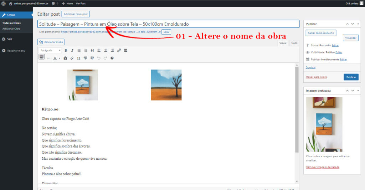The height and width of the screenshot is (190, 365).
Task: Click the Duplicar link
Action: point(310,67)
